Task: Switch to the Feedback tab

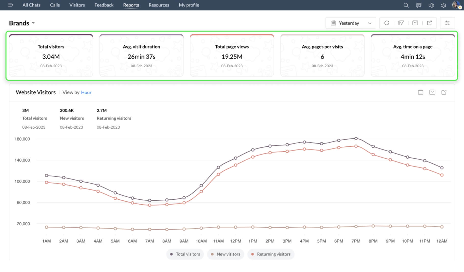Action: click(104, 5)
